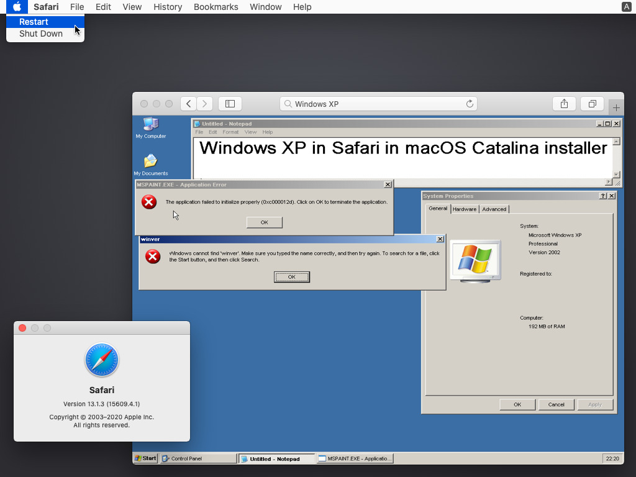636x477 pixels.
Task: Choose Shut Down from the Apple menu
Action: 41,34
